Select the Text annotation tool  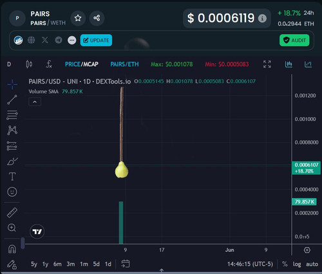tap(12, 176)
